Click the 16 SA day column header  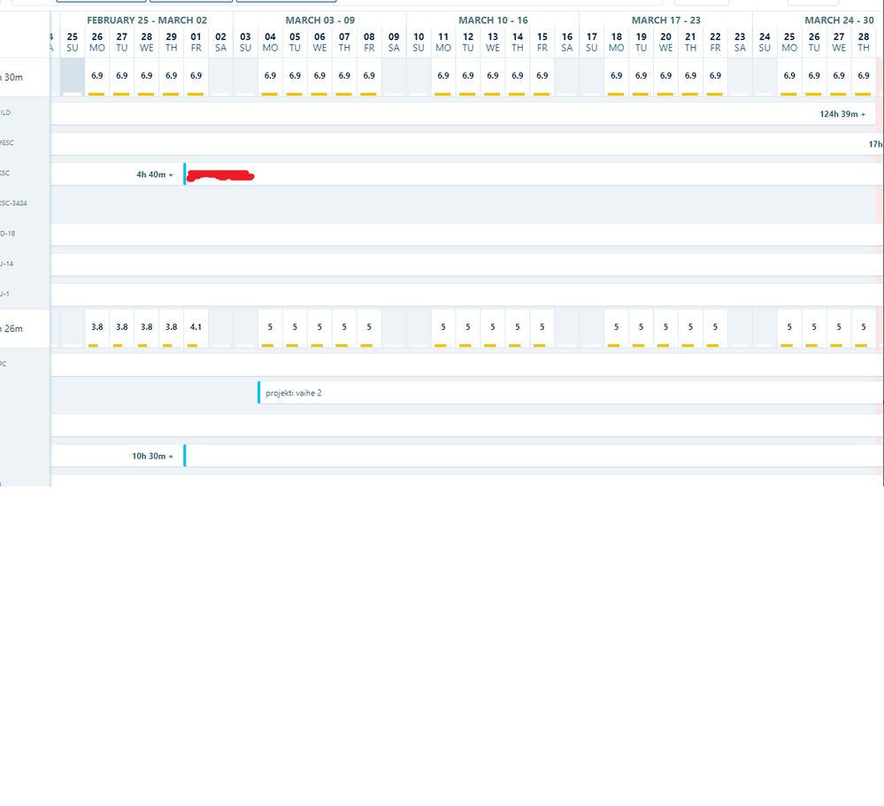566,42
